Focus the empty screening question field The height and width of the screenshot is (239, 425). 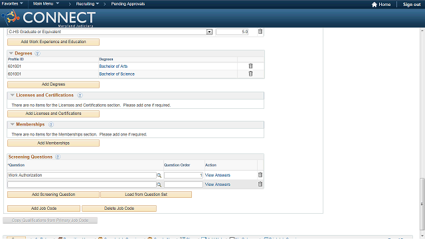82,185
